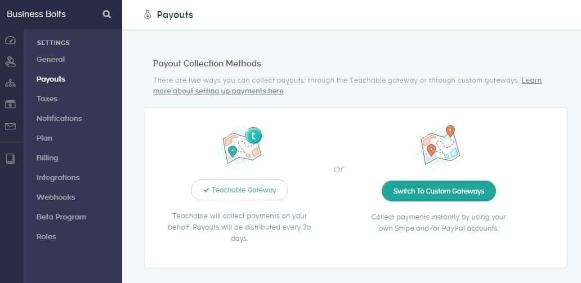Select Integrations in settings menu
The width and height of the screenshot is (581, 283).
[58, 178]
